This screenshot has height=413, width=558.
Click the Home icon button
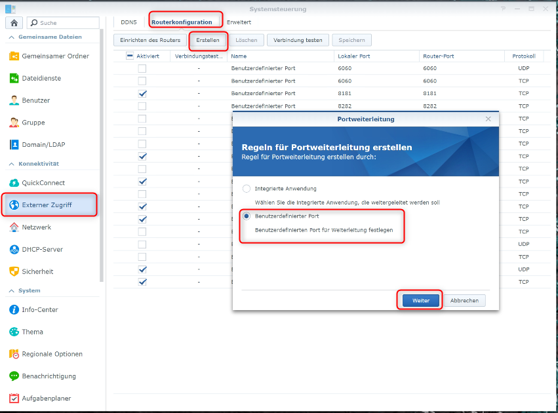click(x=14, y=23)
